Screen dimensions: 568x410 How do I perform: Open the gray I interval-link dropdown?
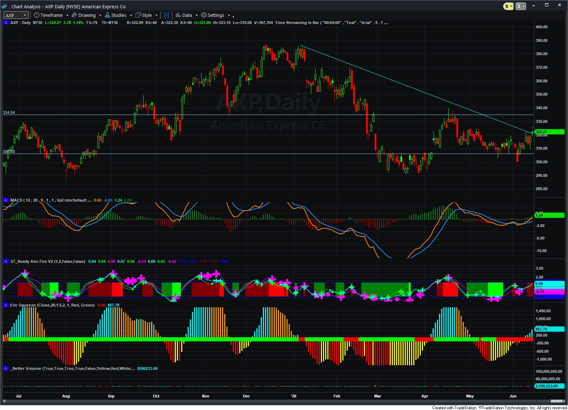[521, 6]
